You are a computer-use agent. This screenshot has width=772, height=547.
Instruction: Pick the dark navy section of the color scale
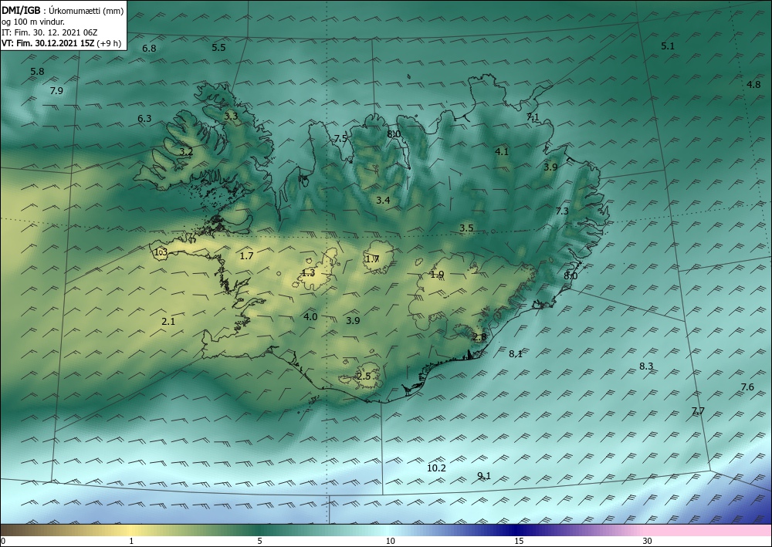click(x=517, y=530)
